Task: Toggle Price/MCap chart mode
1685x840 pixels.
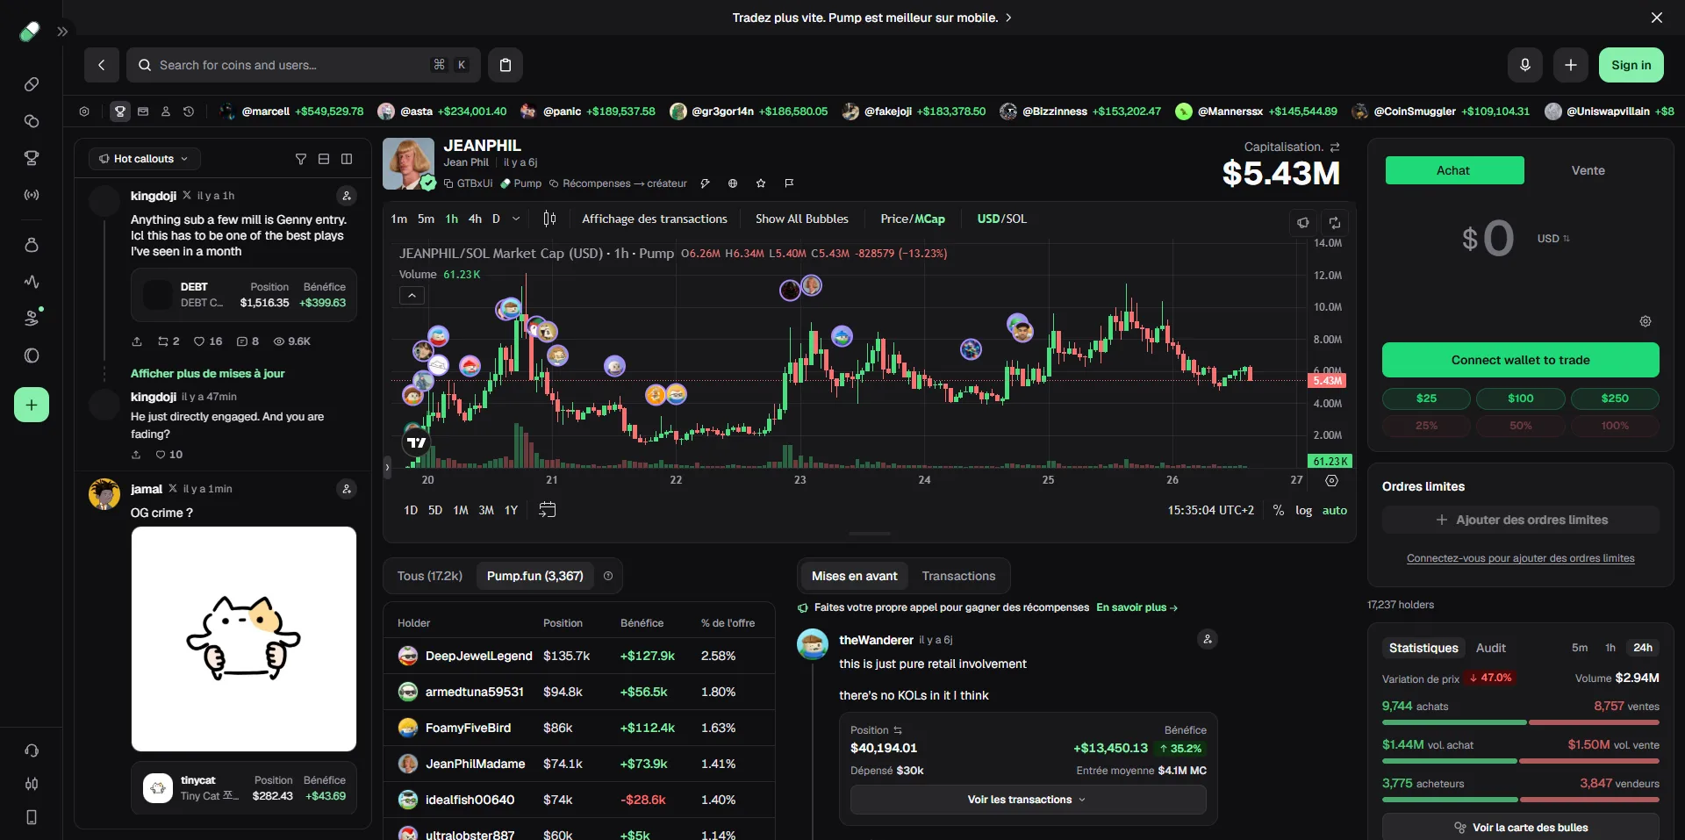Action: pos(913,219)
